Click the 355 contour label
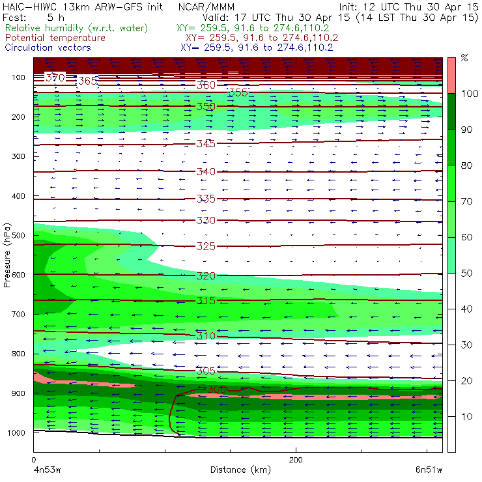Image resolution: width=482 pixels, height=482 pixels. (238, 92)
